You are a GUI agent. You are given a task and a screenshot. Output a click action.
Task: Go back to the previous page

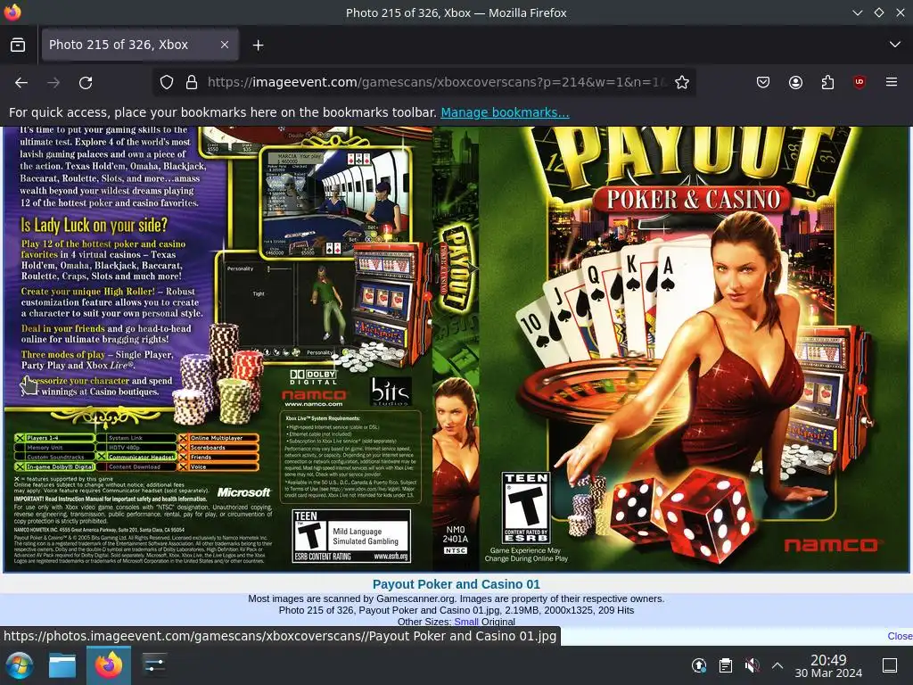tap(21, 83)
